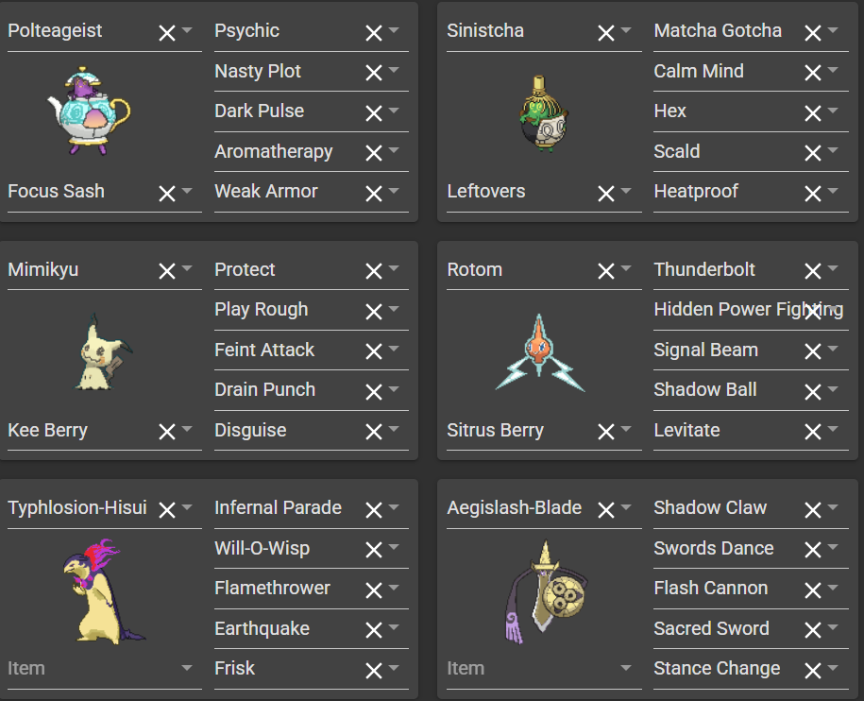Remove the Play Rough move

click(374, 312)
